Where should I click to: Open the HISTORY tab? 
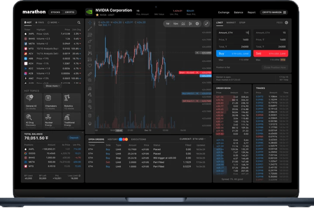(113, 139)
